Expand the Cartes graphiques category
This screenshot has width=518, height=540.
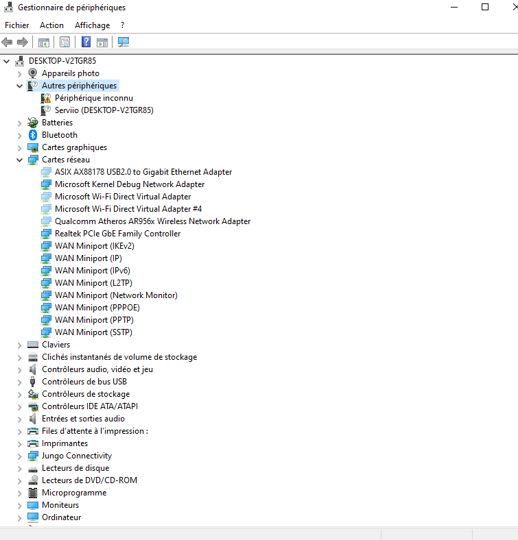20,148
